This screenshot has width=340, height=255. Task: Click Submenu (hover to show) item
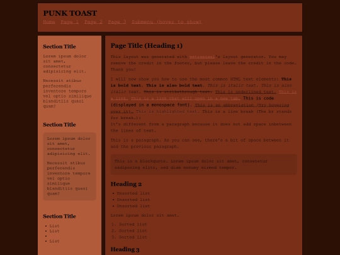point(166,22)
